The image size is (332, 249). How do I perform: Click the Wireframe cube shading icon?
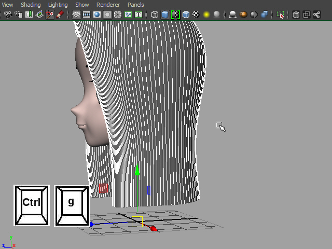tap(155, 15)
